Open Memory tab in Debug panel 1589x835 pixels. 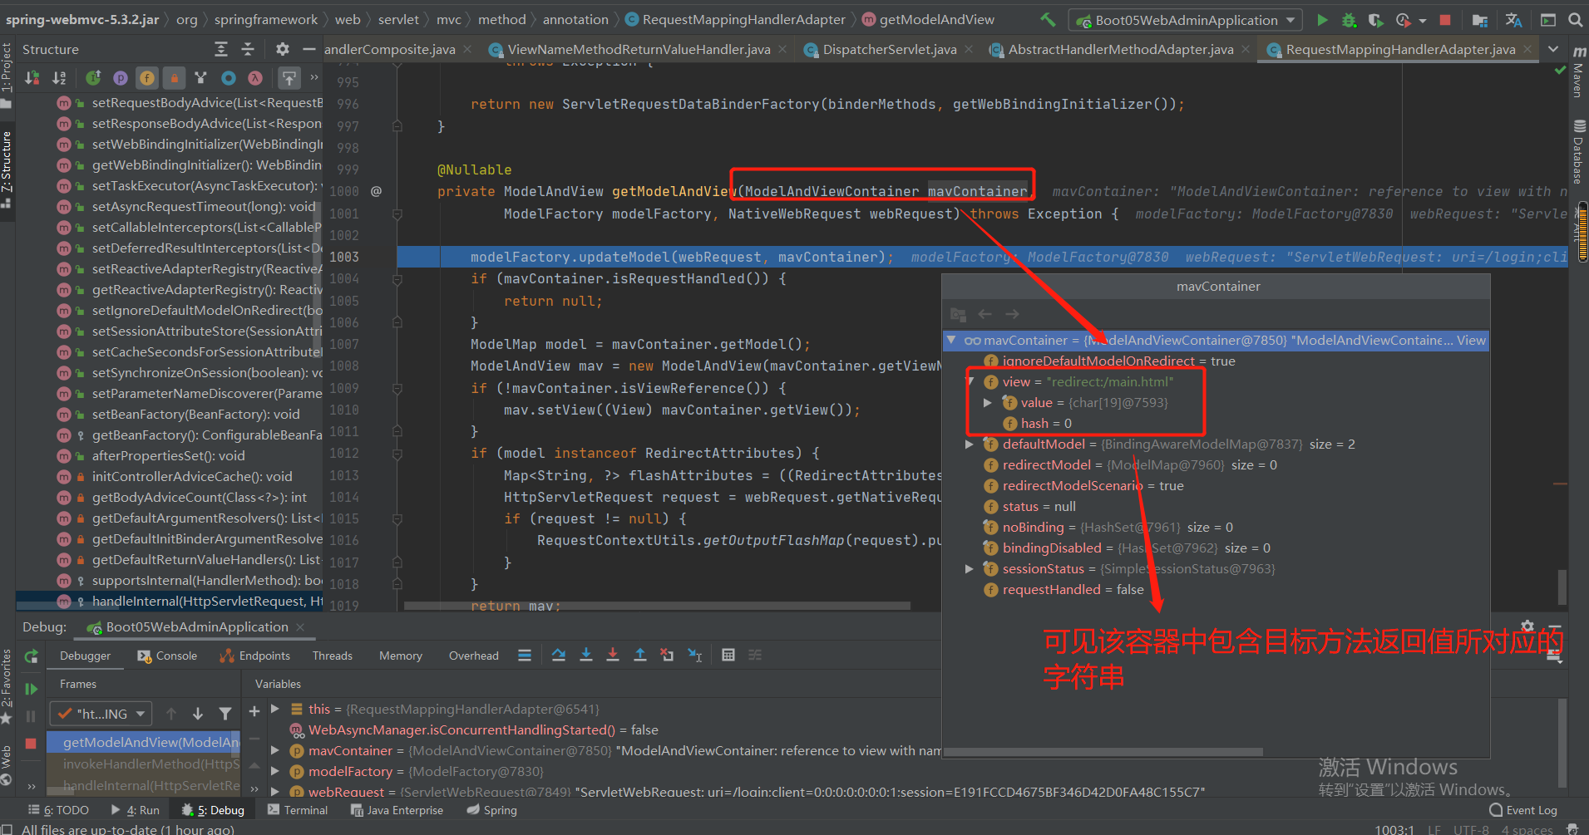pyautogui.click(x=401, y=656)
